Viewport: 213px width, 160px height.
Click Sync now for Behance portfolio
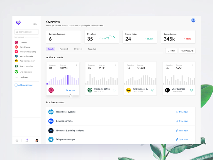point(182,121)
